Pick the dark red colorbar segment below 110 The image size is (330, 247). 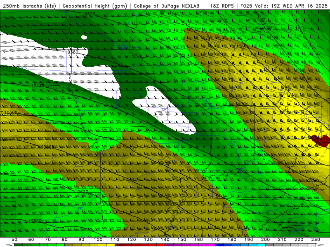click(x=119, y=245)
